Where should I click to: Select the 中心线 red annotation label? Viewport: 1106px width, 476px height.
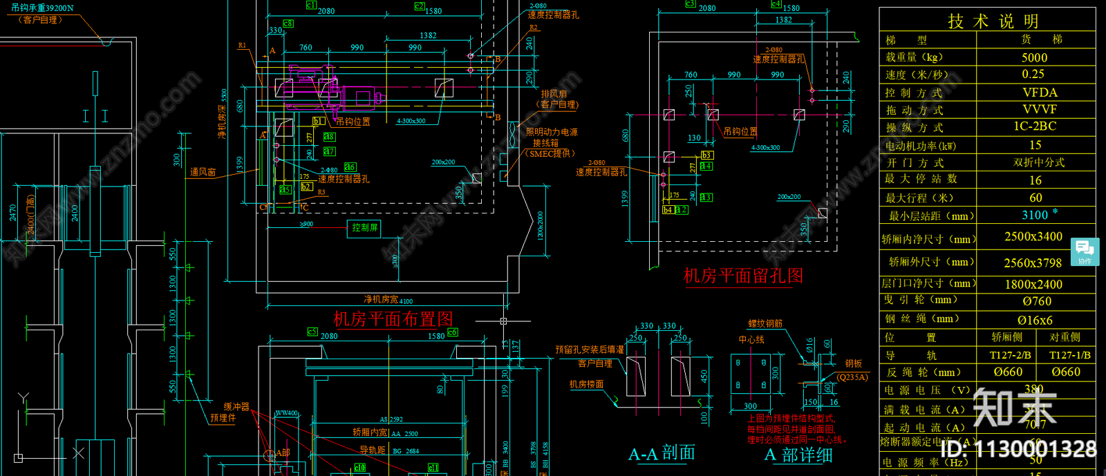[x=751, y=339]
